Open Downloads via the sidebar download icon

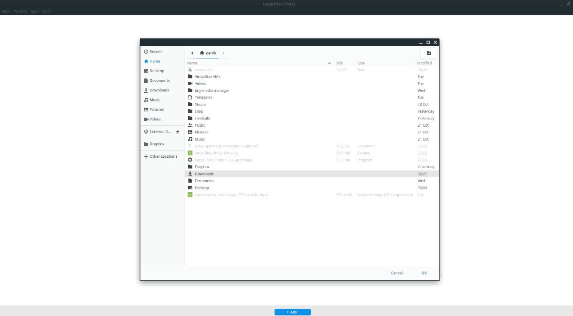(x=146, y=90)
